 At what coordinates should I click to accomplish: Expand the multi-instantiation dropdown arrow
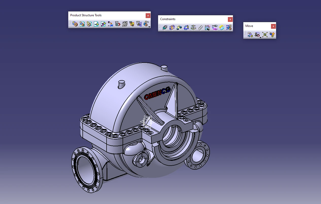click(149, 27)
